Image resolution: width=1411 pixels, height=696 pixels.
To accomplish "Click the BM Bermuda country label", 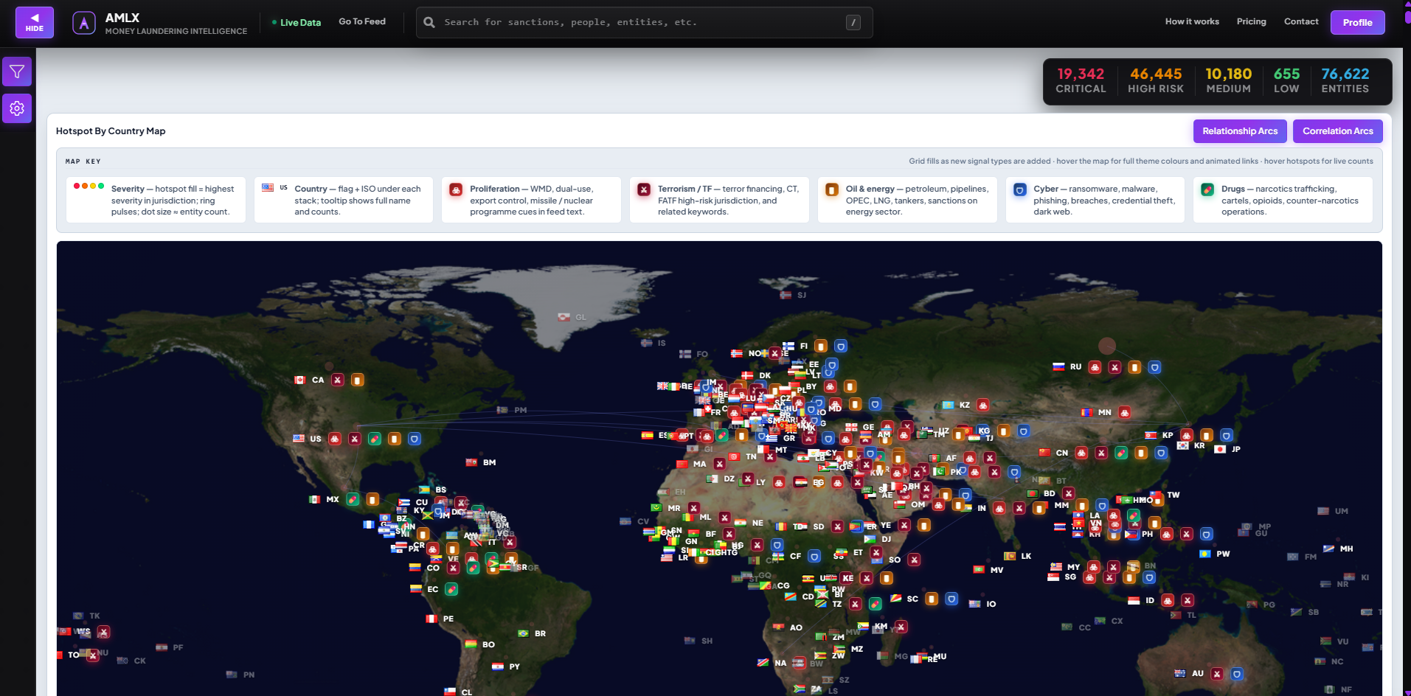I will tap(490, 462).
